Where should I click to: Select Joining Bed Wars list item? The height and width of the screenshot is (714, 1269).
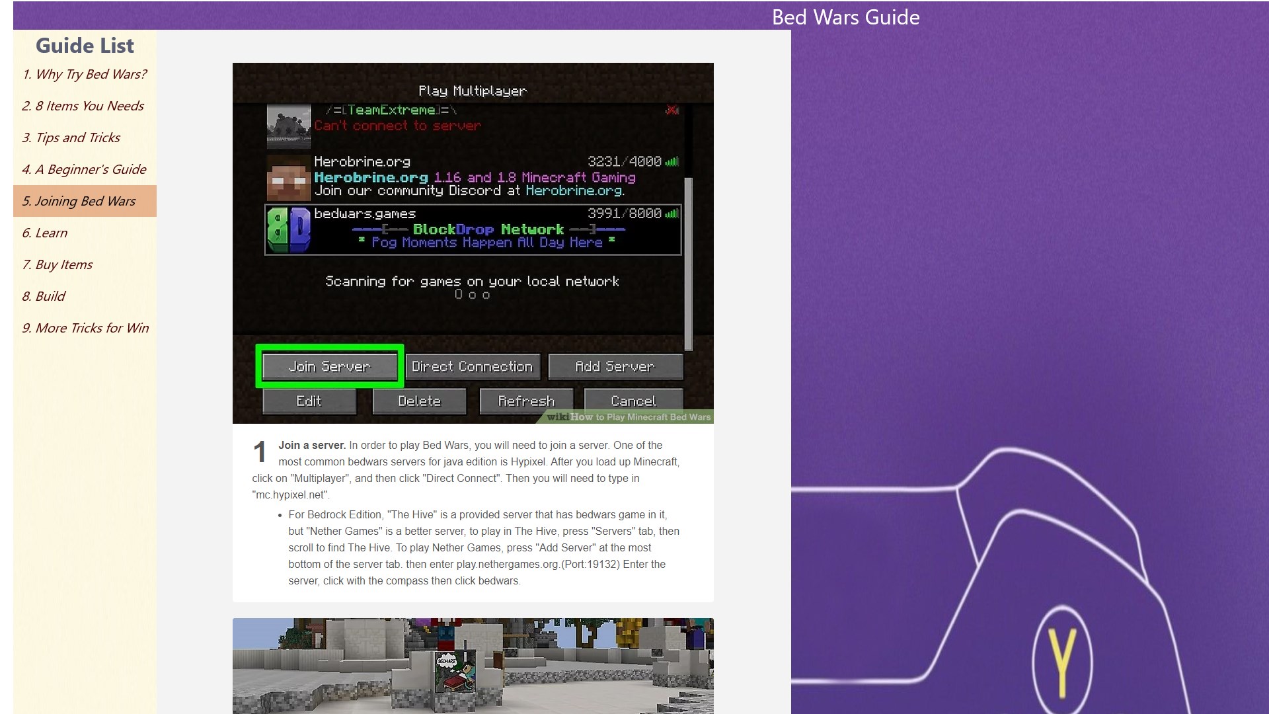click(x=79, y=201)
